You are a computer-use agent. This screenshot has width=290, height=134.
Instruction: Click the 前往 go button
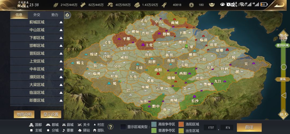pyautogui.click(x=249, y=127)
